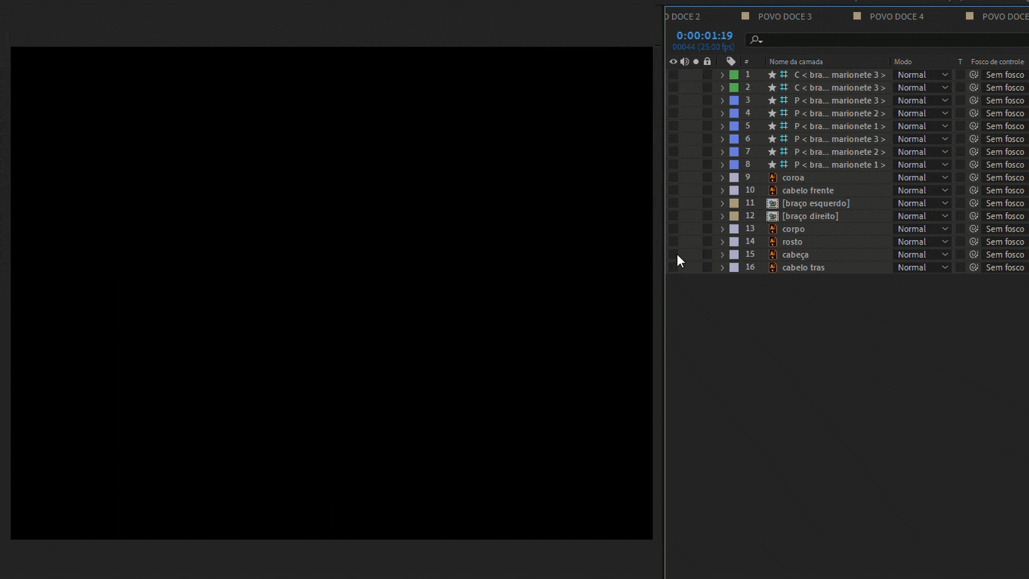Switch to the POVO DOCE 4 tab
Screen dimensions: 1029x579
[896, 17]
